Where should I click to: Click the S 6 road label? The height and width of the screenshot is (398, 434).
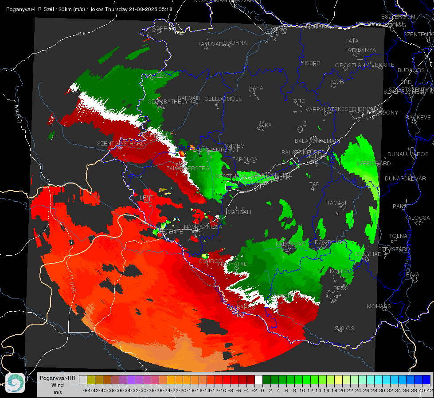[x=82, y=34]
